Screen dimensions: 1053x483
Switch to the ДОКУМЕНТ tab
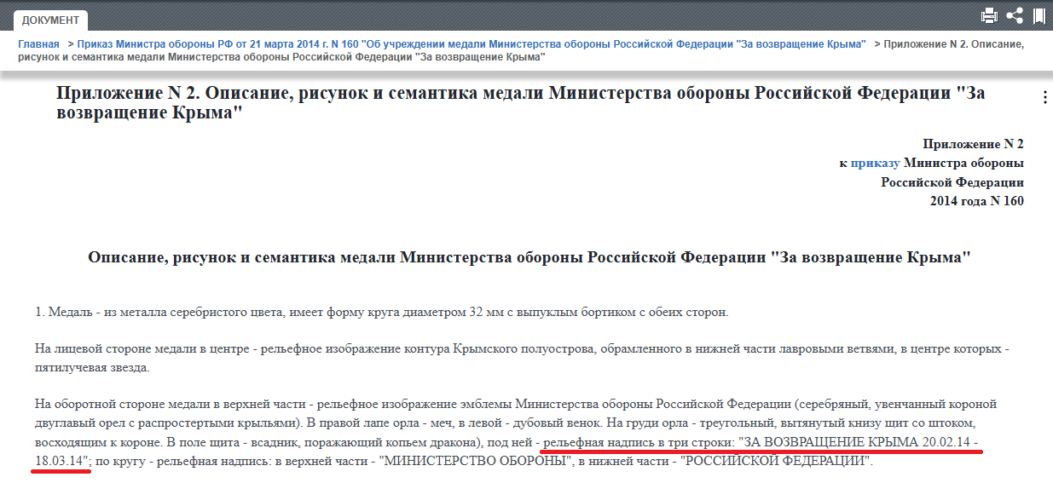(x=50, y=20)
